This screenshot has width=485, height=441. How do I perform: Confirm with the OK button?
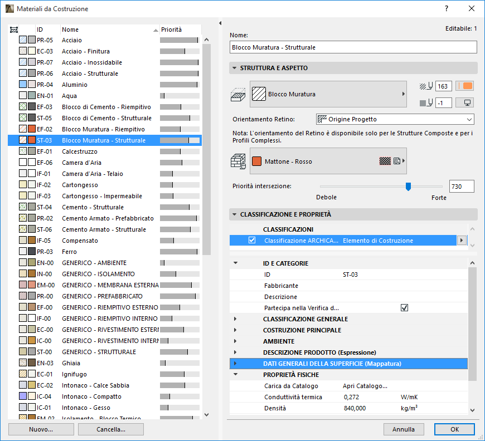pos(454,429)
